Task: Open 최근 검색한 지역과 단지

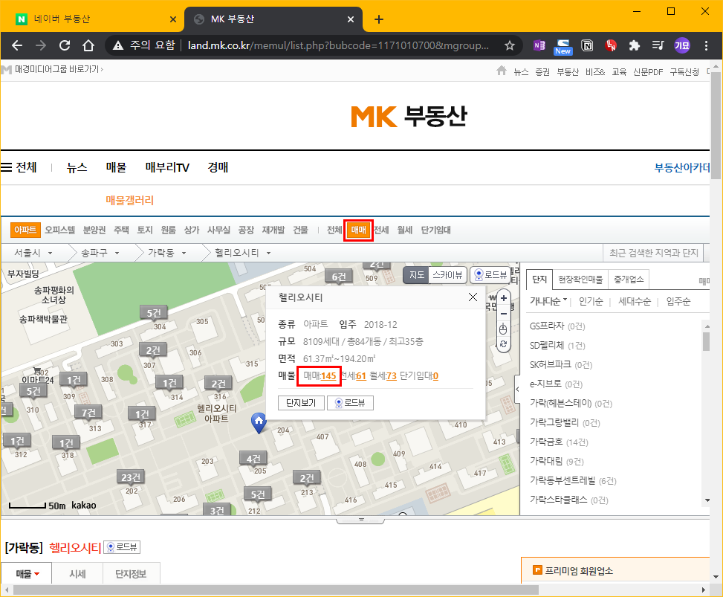Action: click(653, 253)
